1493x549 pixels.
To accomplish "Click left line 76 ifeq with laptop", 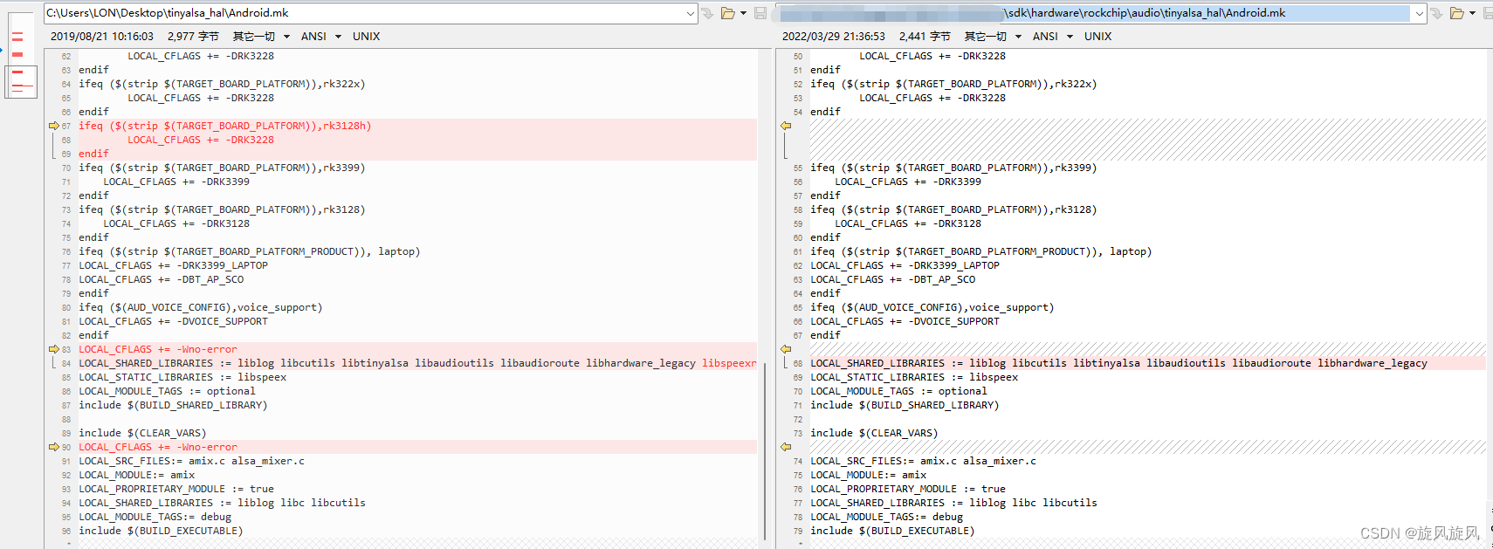I will pos(249,251).
